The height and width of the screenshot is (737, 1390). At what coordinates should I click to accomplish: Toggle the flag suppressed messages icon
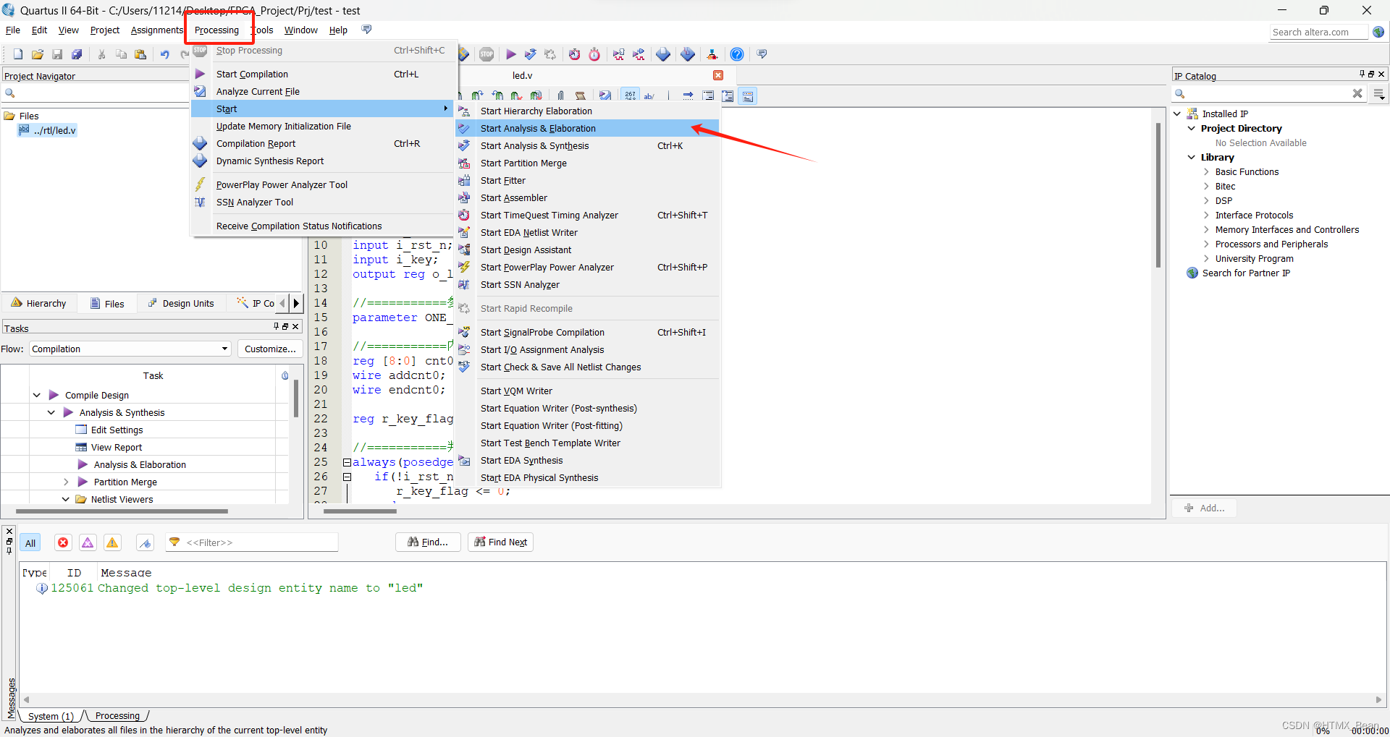pyautogui.click(x=146, y=543)
